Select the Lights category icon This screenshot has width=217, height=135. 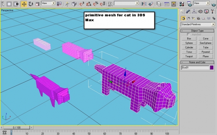(x=193, y=18)
